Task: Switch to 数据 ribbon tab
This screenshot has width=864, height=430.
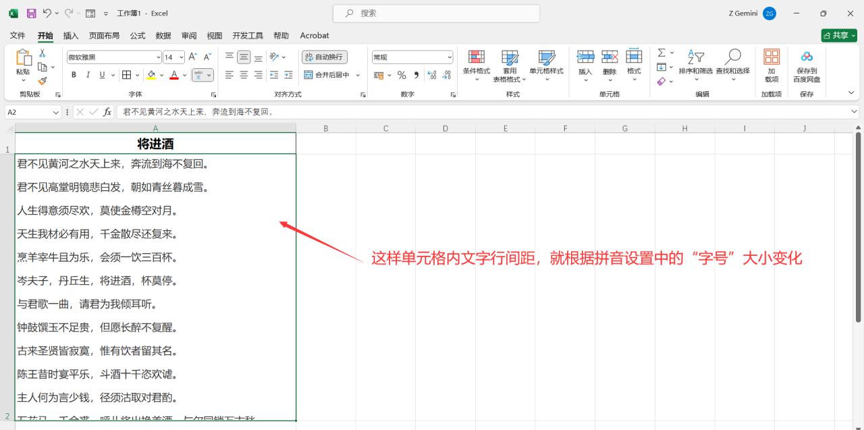Action: tap(163, 36)
